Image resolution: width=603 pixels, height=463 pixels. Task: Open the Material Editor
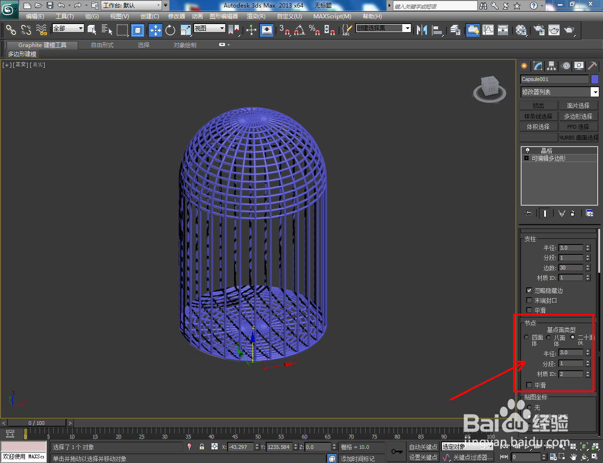coord(521,30)
